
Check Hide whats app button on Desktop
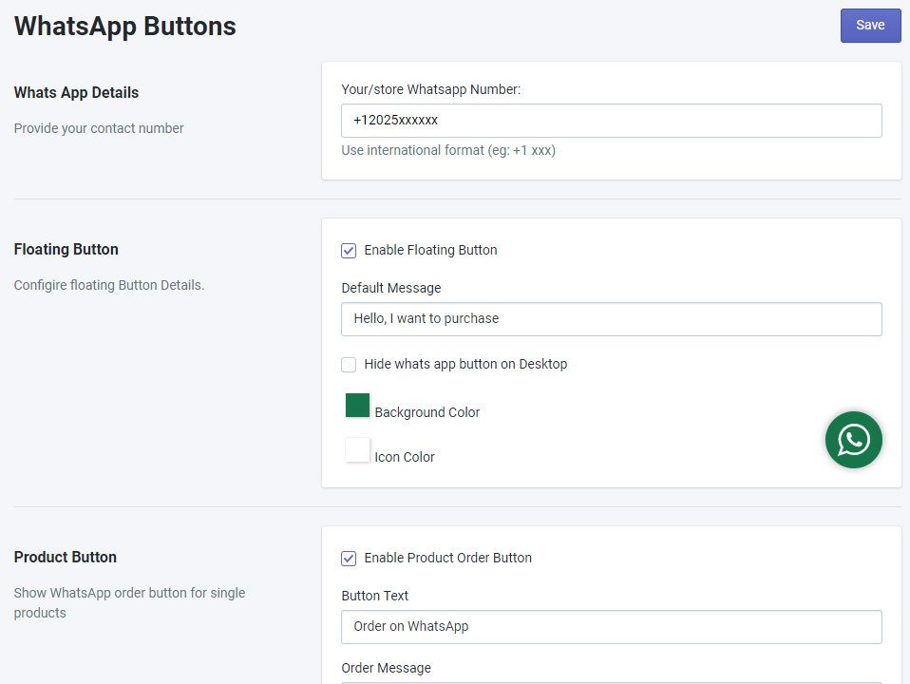pyautogui.click(x=349, y=365)
